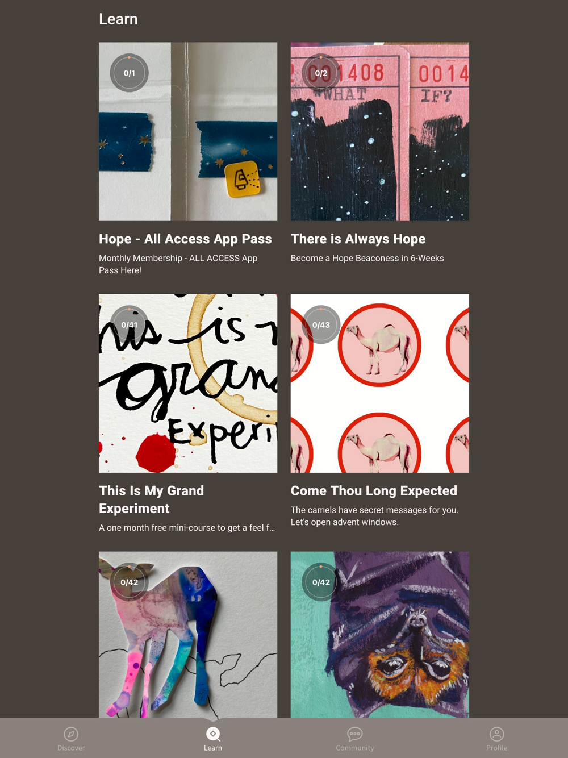Open the Community chat bubble icon
The height and width of the screenshot is (758, 568).
(355, 734)
